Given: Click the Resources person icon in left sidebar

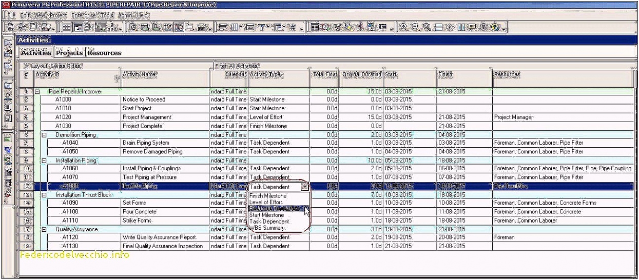Looking at the screenshot, I should pyautogui.click(x=8, y=96).
